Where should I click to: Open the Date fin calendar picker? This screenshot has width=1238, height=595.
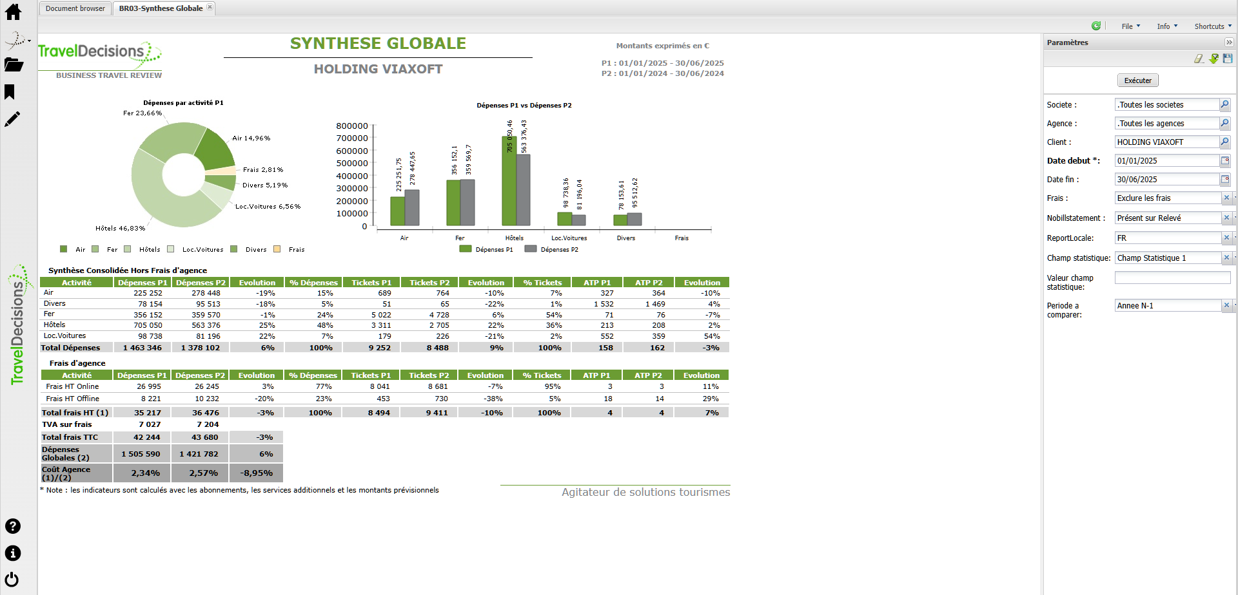[1225, 179]
